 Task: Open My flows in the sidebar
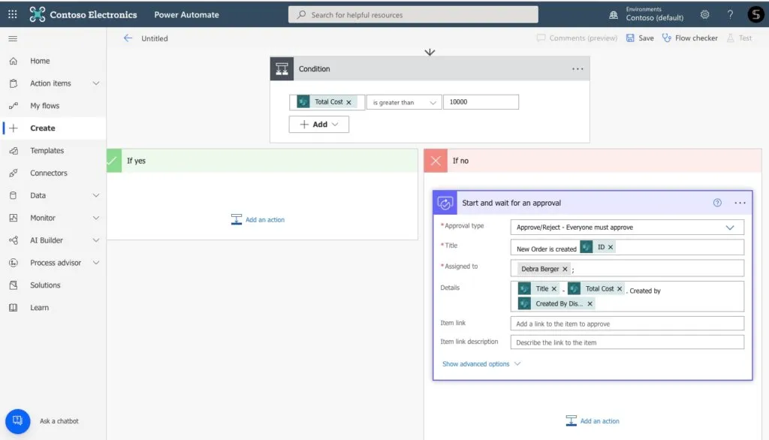(x=44, y=105)
